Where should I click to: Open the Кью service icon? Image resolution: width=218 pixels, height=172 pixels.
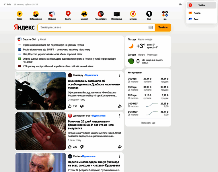[x=149, y=14]
